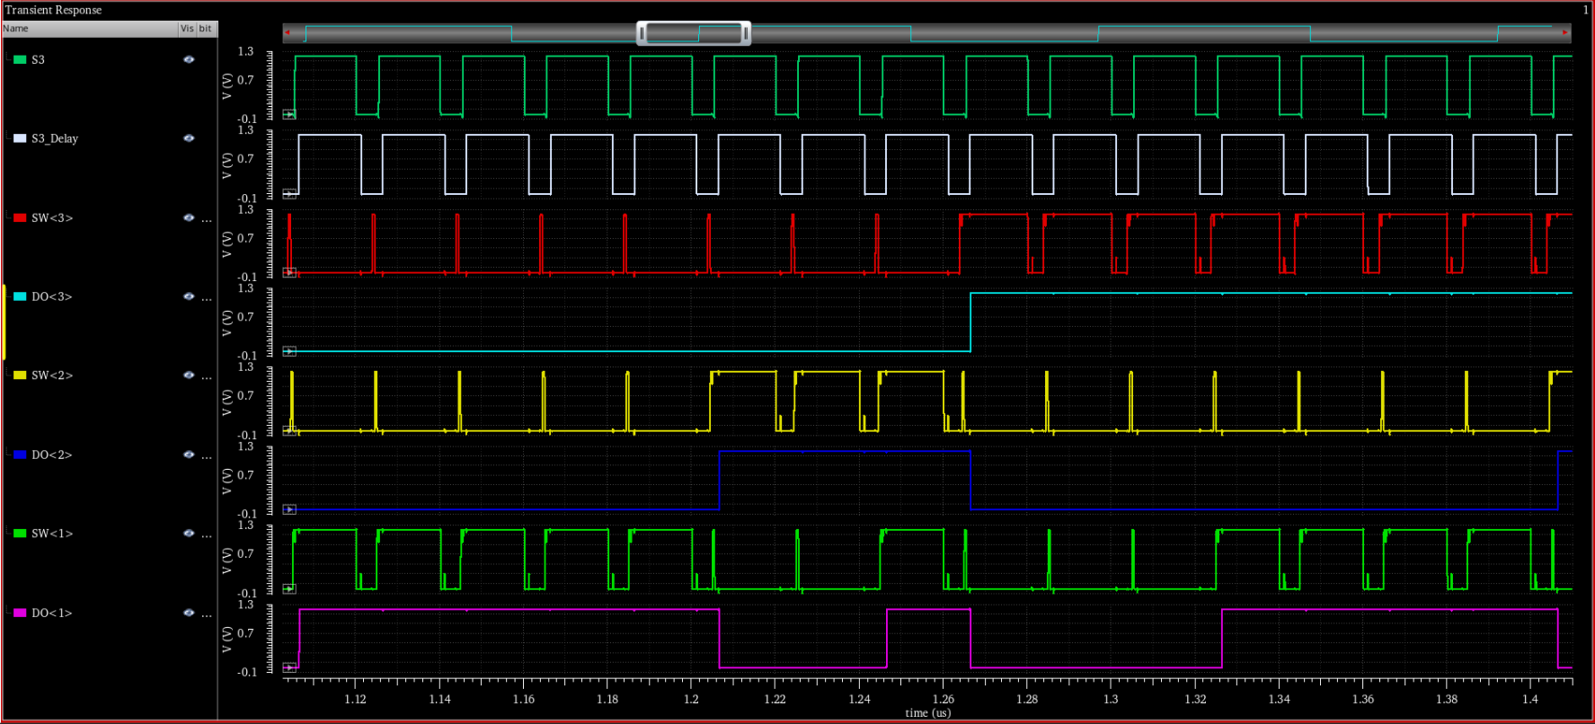Click the DO<1> trace start marker icon
This screenshot has width=1595, height=724.
[289, 667]
